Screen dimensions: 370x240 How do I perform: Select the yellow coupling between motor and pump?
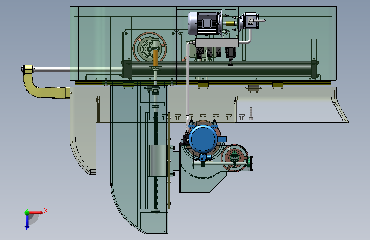[230, 23]
